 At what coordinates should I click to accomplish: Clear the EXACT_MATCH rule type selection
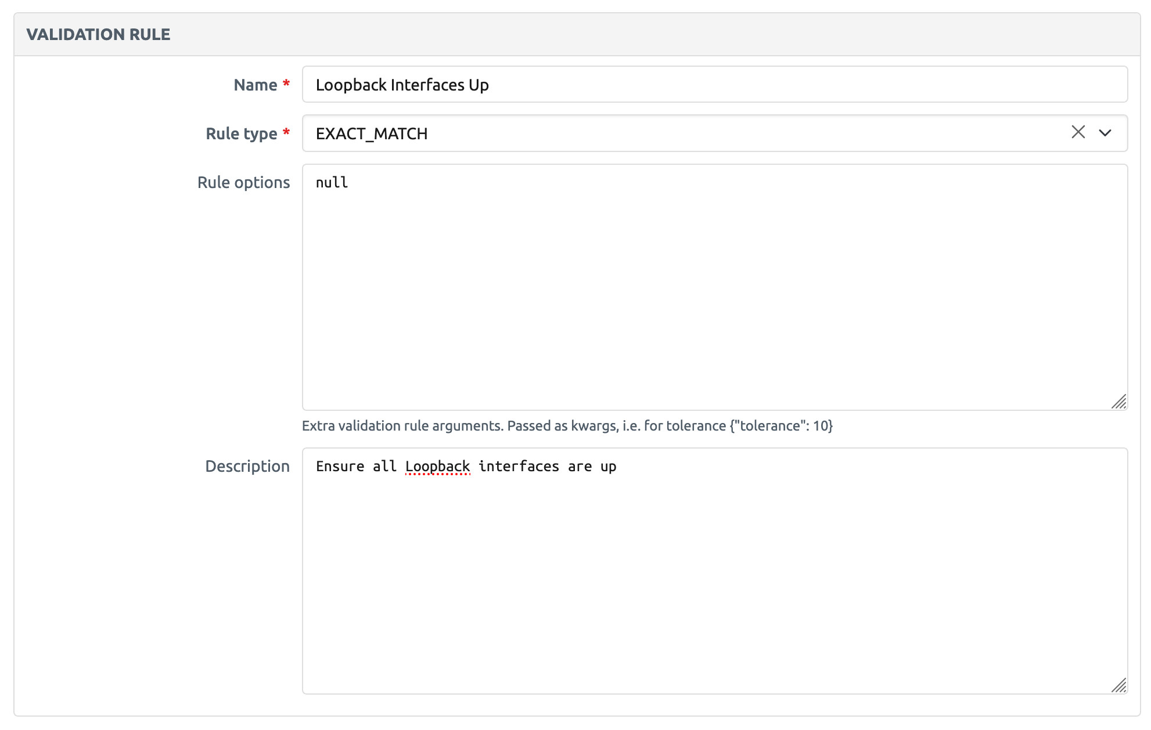(x=1078, y=132)
